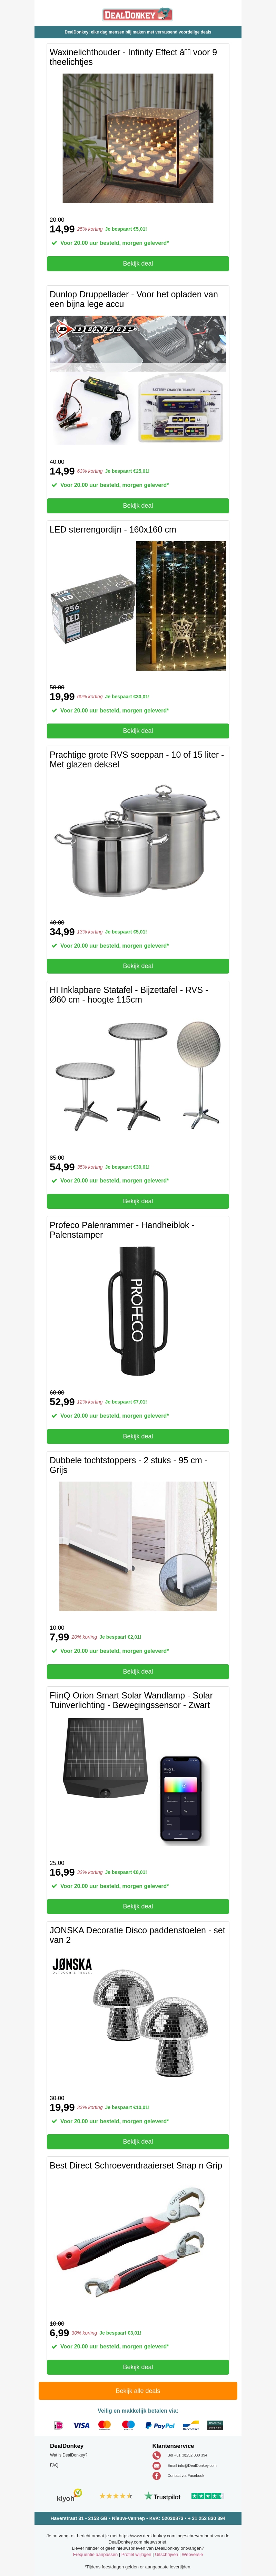Open the Kiyoh review logo
Screen dimensions: 276x2576
tap(68, 2495)
